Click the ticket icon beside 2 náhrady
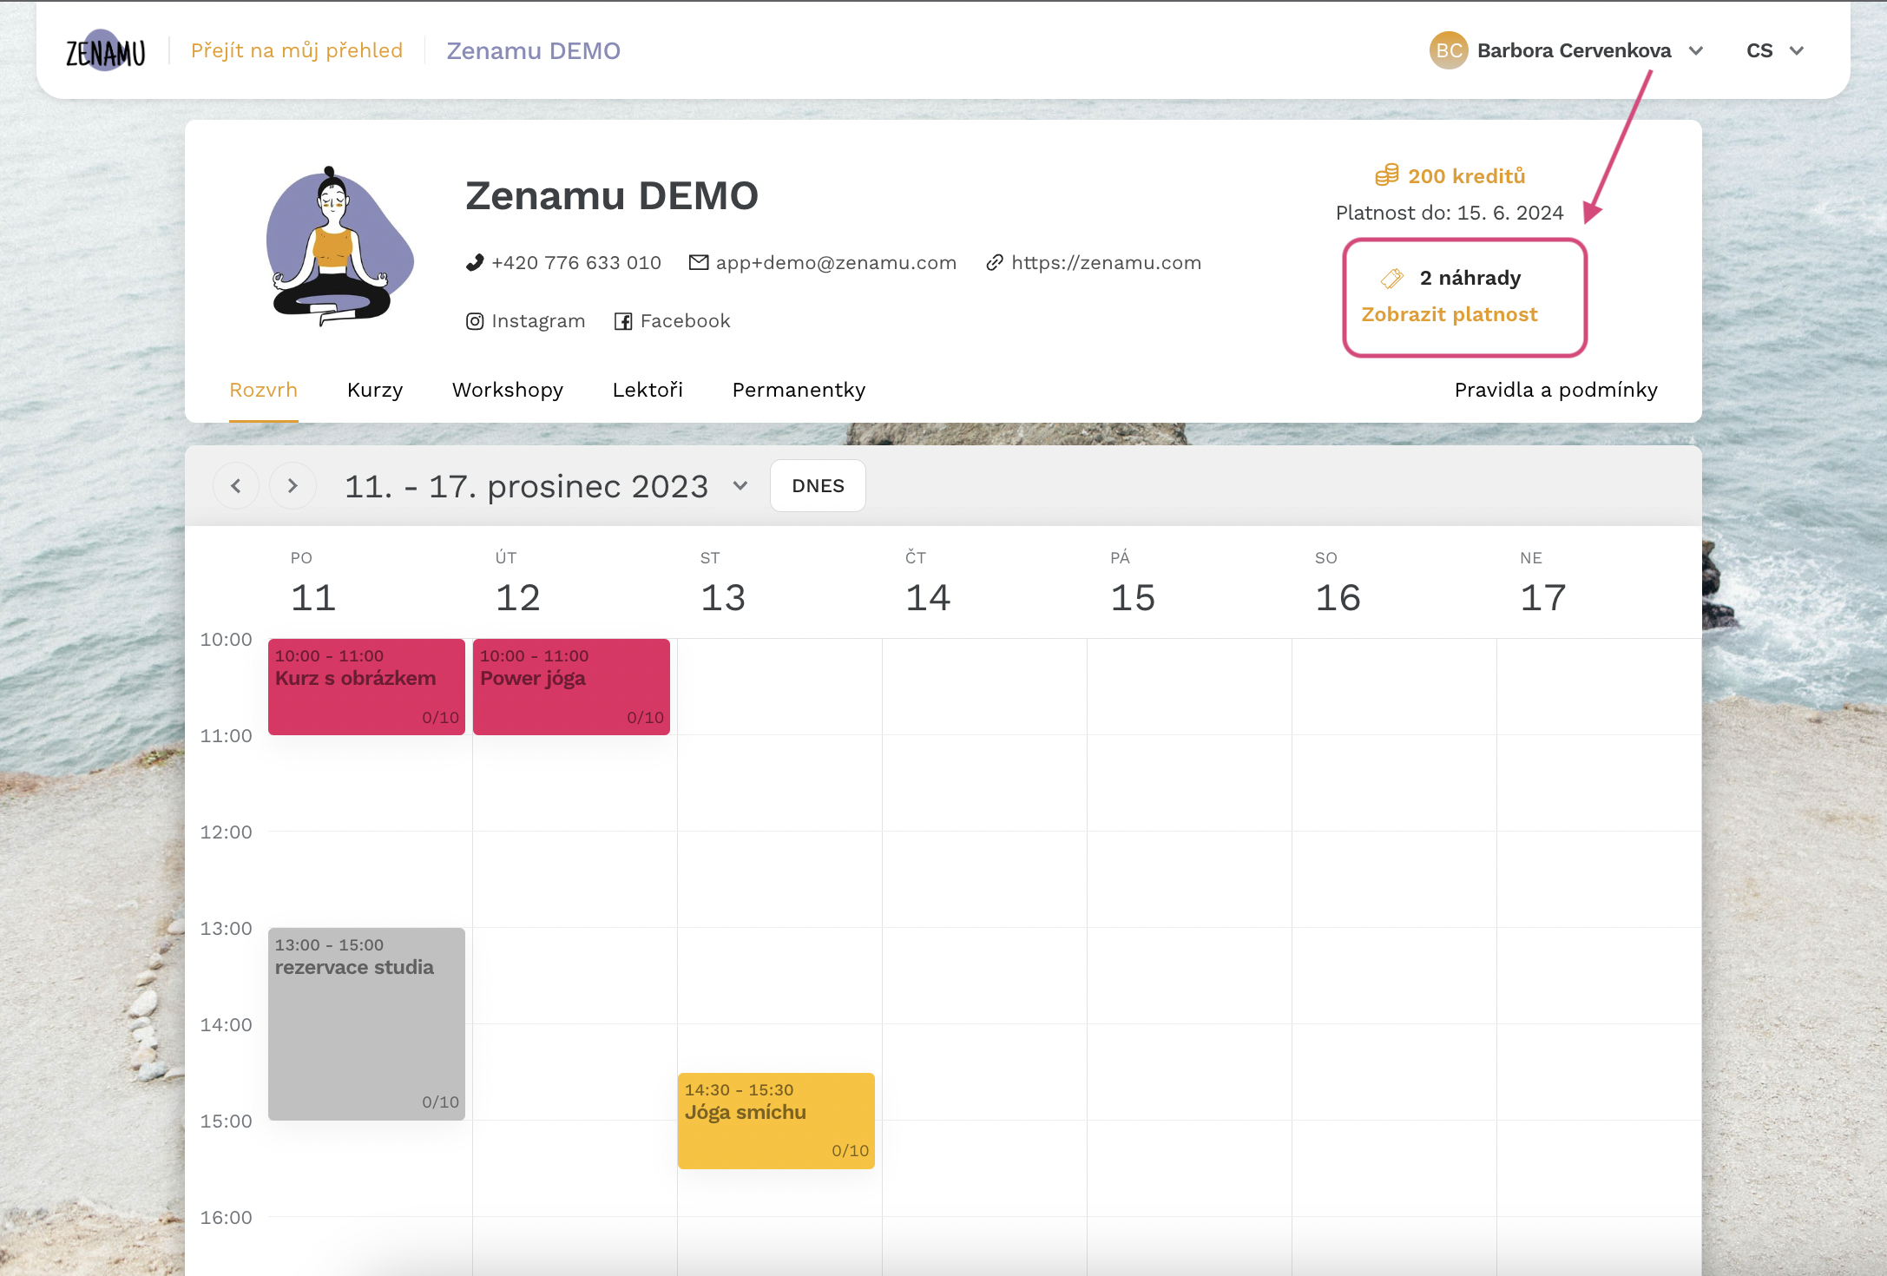 (x=1392, y=278)
